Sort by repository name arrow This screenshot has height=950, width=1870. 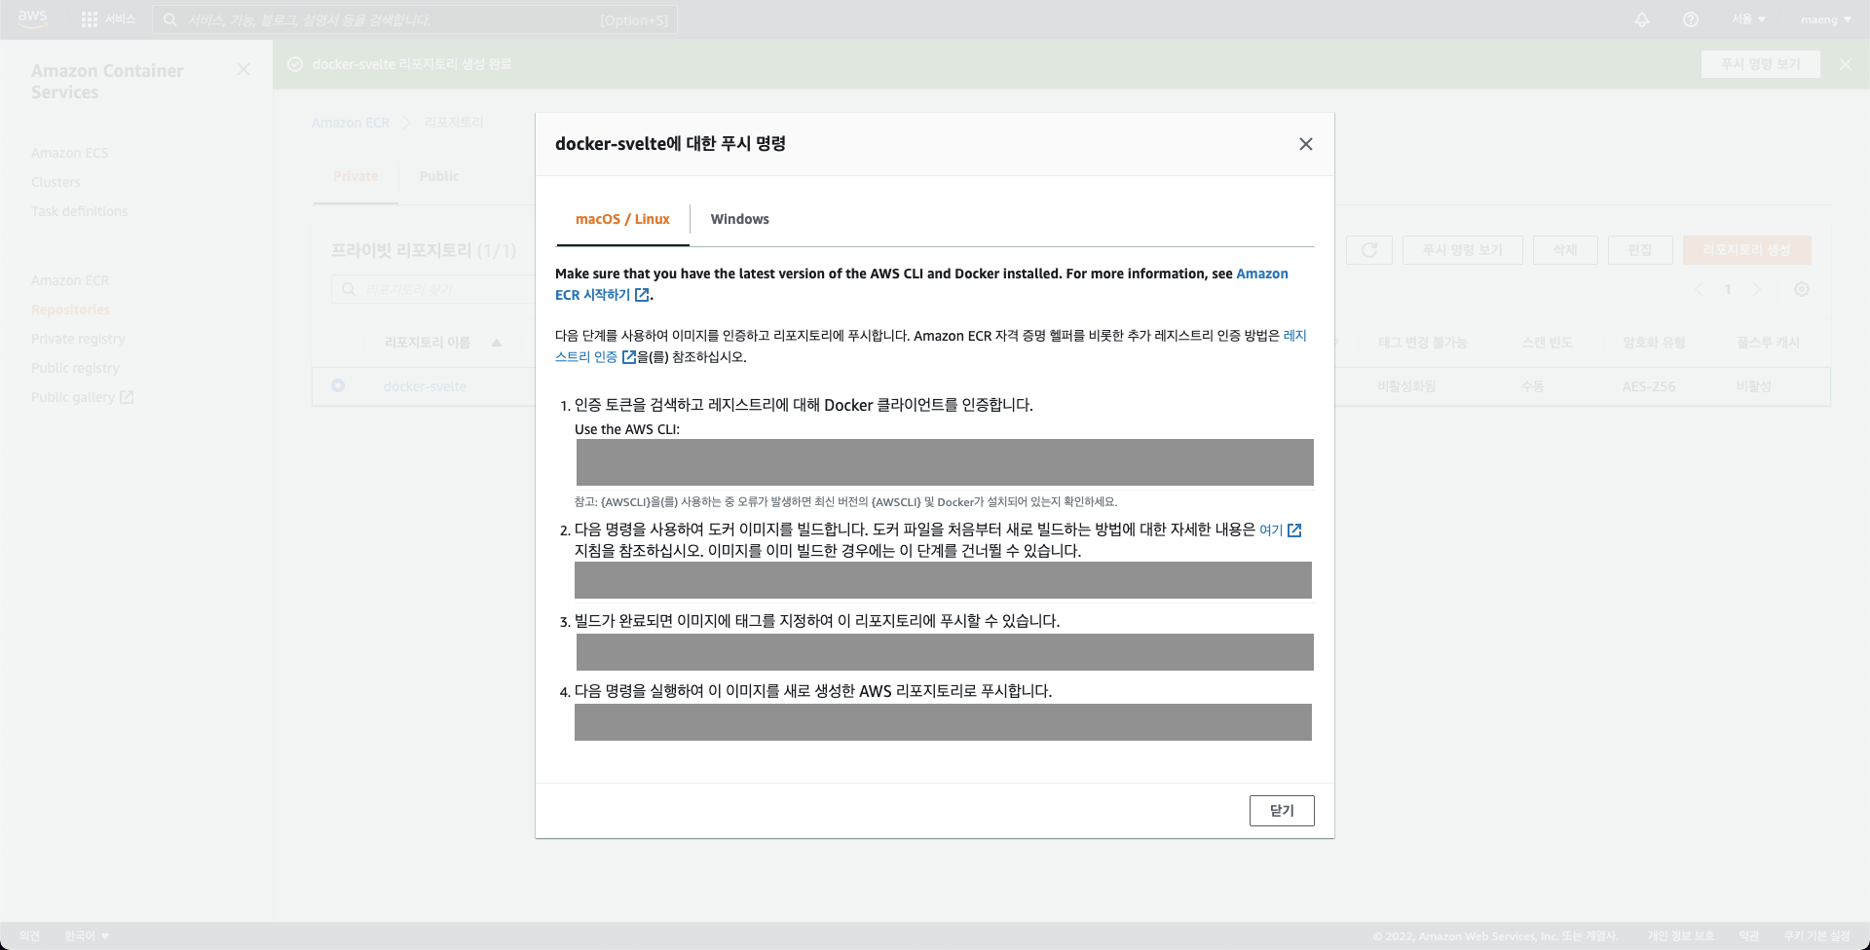497,343
